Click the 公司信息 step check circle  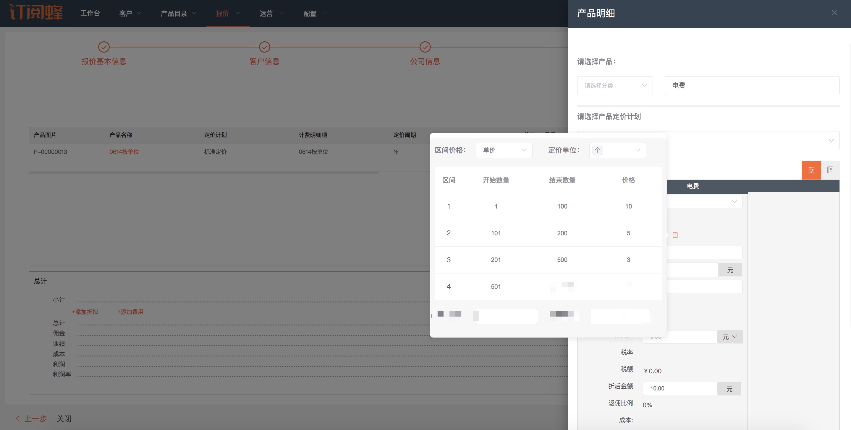(x=425, y=47)
